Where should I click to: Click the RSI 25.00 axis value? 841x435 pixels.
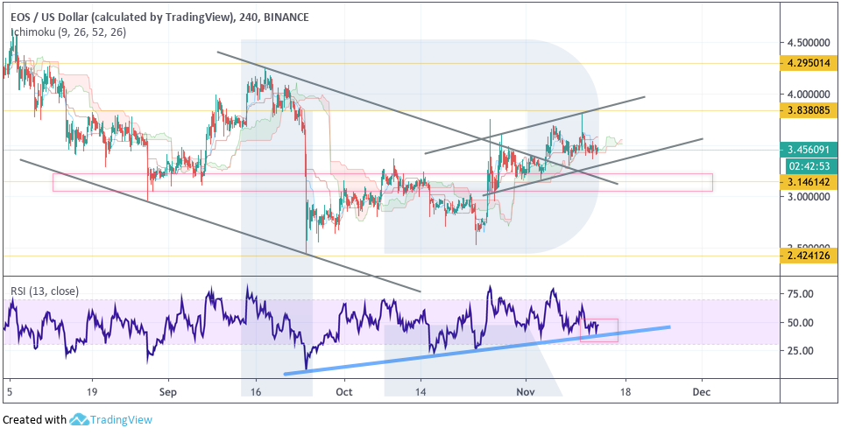(799, 350)
